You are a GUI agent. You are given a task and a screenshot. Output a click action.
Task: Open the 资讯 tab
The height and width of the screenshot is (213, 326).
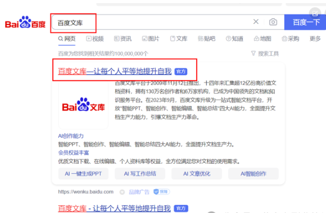[123, 39]
